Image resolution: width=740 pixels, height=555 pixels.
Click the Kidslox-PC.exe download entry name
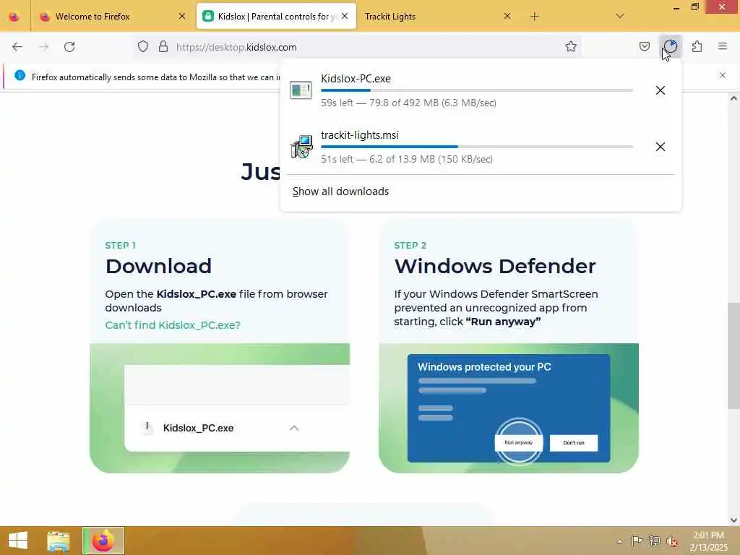356,79
